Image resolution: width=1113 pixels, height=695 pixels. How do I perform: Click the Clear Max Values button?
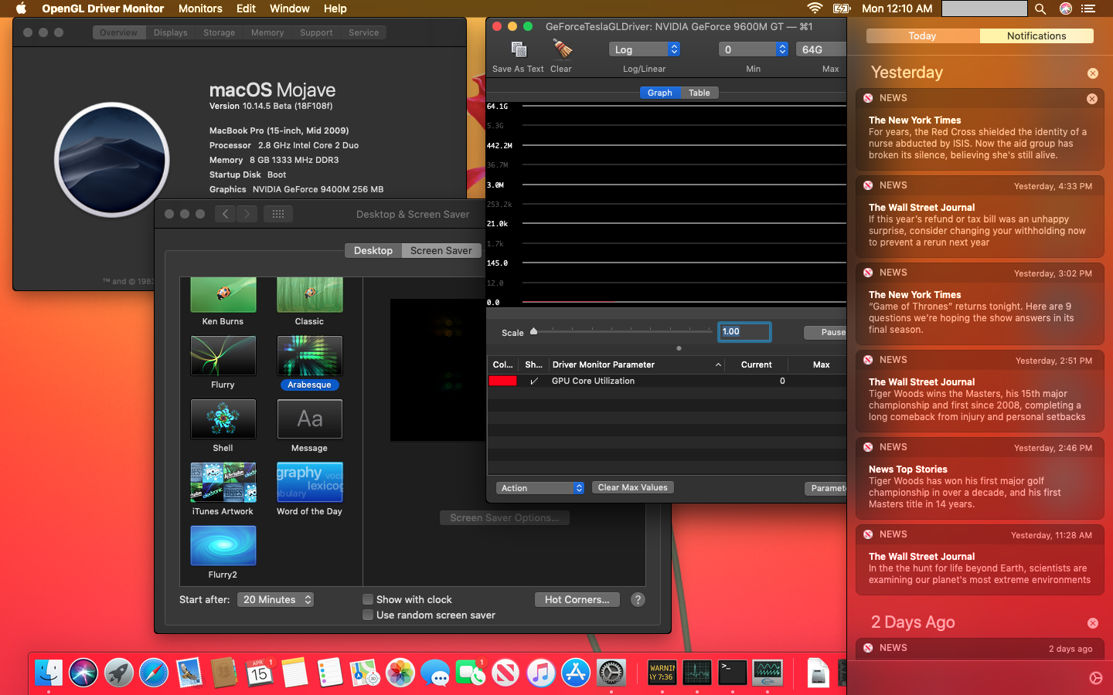pos(633,487)
